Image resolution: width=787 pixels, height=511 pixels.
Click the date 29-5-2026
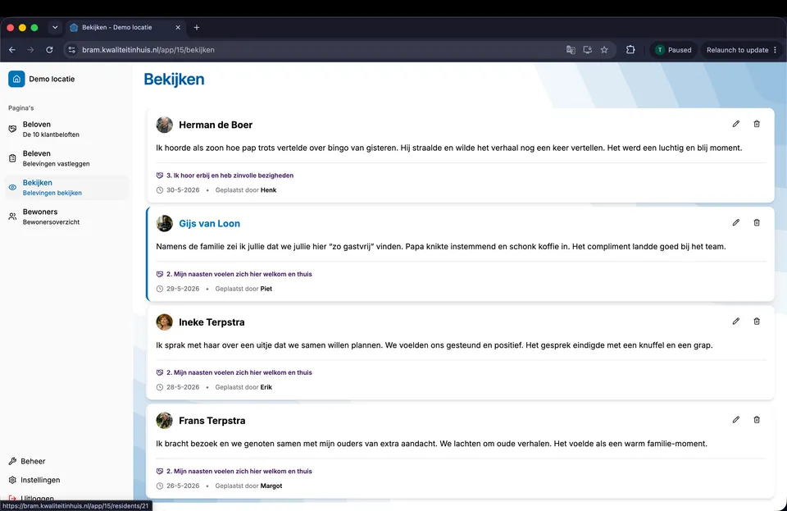pos(183,289)
